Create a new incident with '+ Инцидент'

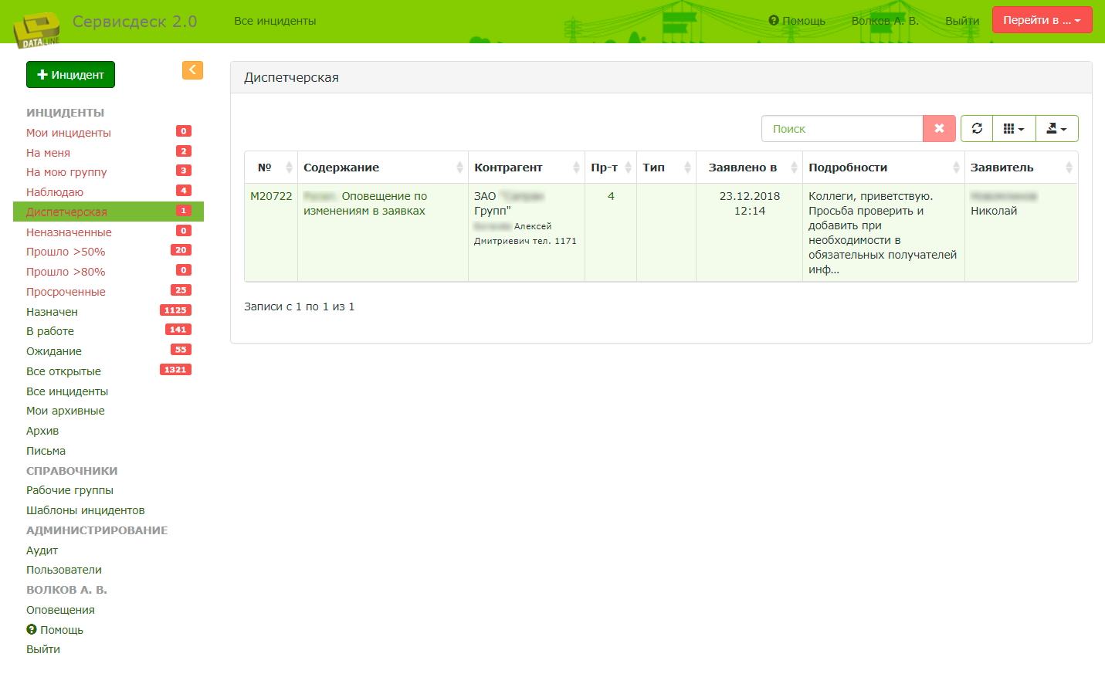[70, 75]
